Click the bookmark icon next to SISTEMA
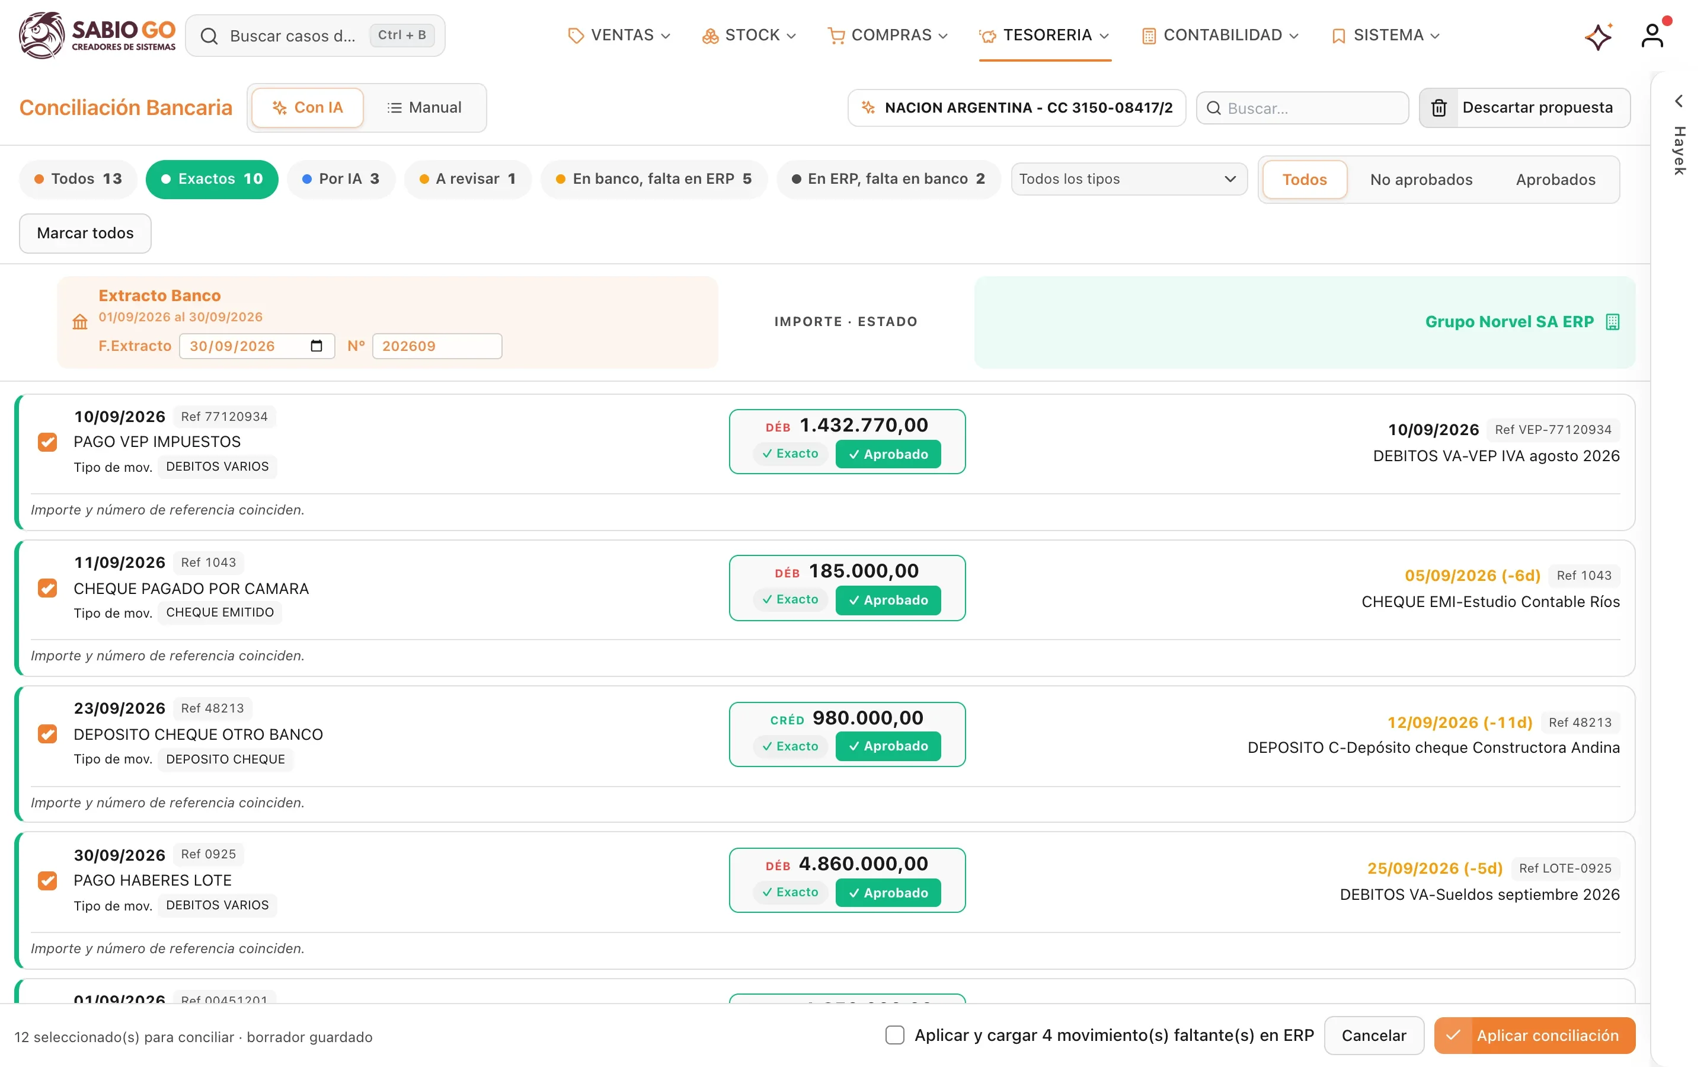 pos(1338,36)
